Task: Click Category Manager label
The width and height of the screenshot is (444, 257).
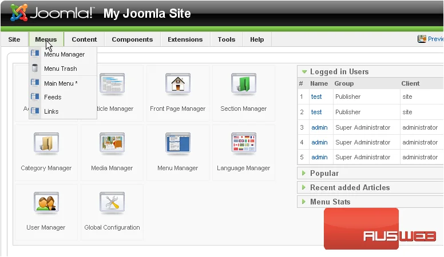Action: tap(46, 168)
